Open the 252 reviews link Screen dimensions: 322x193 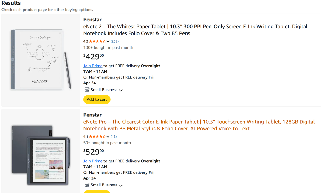[x=114, y=41]
